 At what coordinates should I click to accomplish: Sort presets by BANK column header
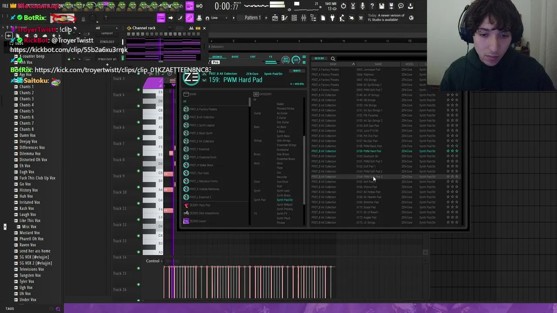coord(333,64)
